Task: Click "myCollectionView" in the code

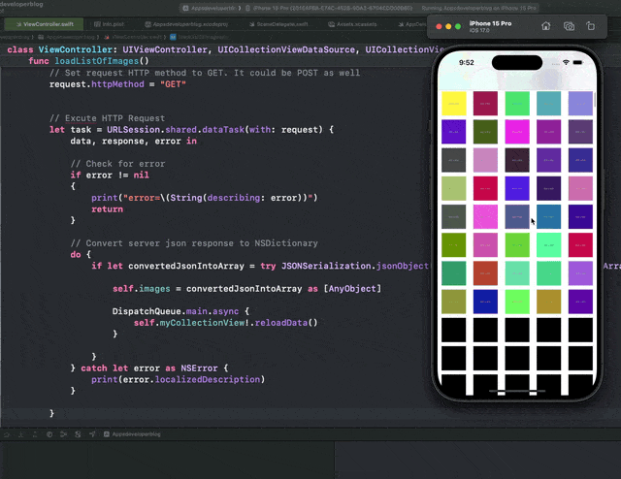Action: 202,323
